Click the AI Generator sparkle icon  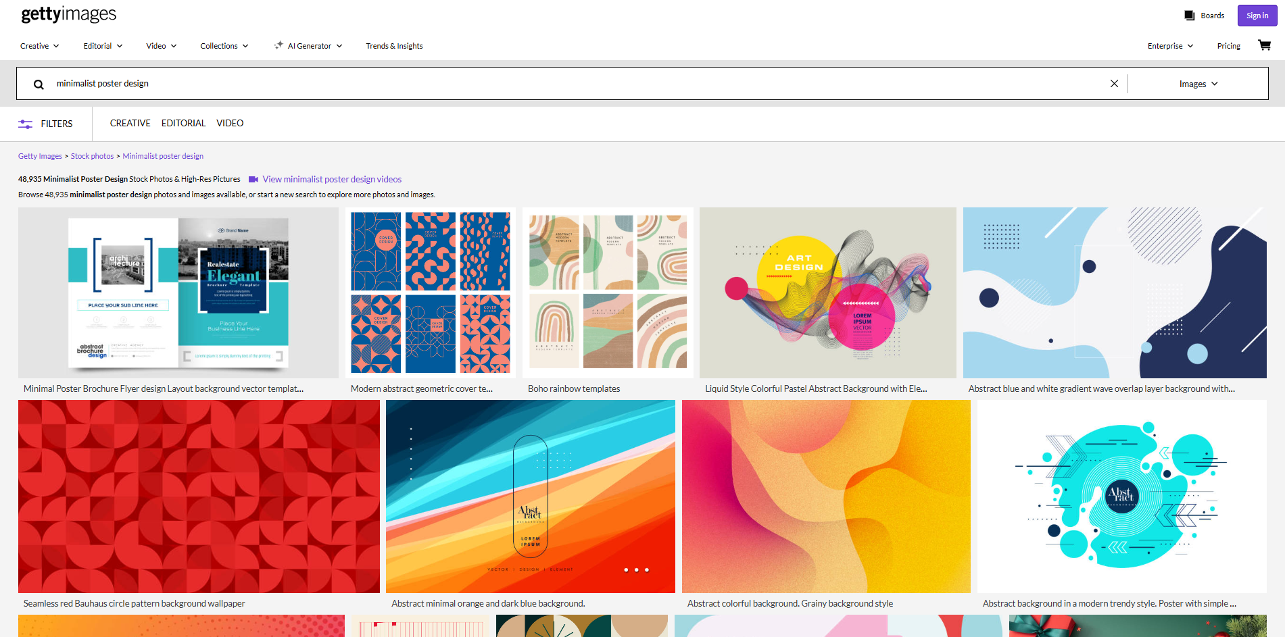click(278, 45)
